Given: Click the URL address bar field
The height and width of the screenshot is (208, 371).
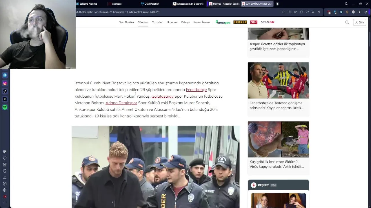Looking at the screenshot, I should pos(177,12).
